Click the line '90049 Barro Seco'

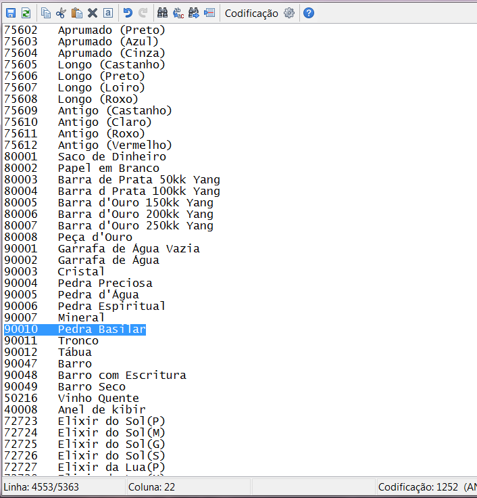tap(65, 386)
